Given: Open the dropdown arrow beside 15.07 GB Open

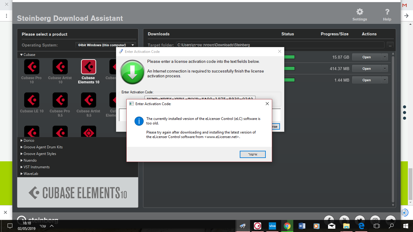Looking at the screenshot, I should pyautogui.click(x=385, y=57).
